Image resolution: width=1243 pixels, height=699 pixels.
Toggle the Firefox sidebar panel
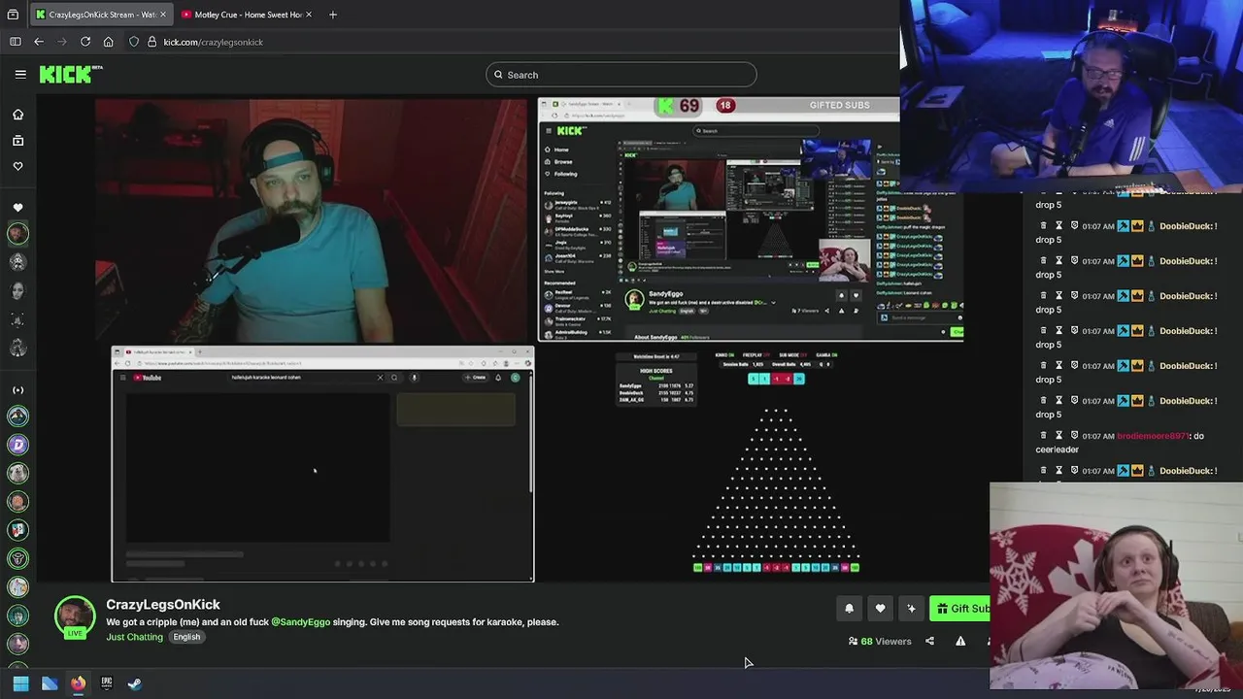(x=15, y=42)
